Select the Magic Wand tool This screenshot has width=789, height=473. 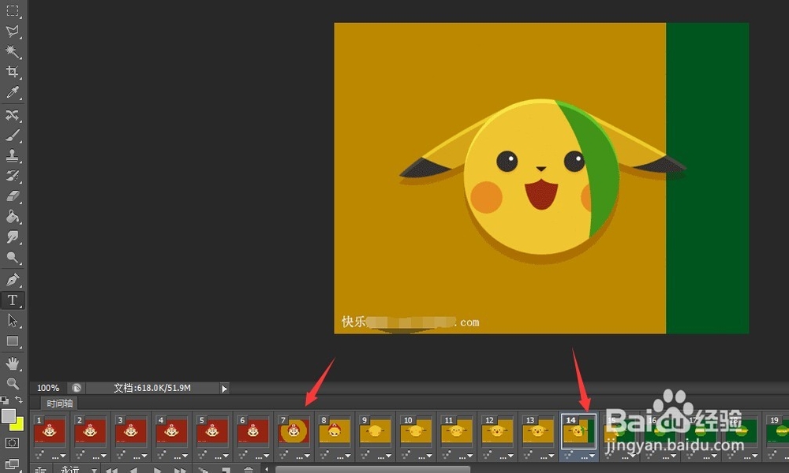(x=13, y=51)
